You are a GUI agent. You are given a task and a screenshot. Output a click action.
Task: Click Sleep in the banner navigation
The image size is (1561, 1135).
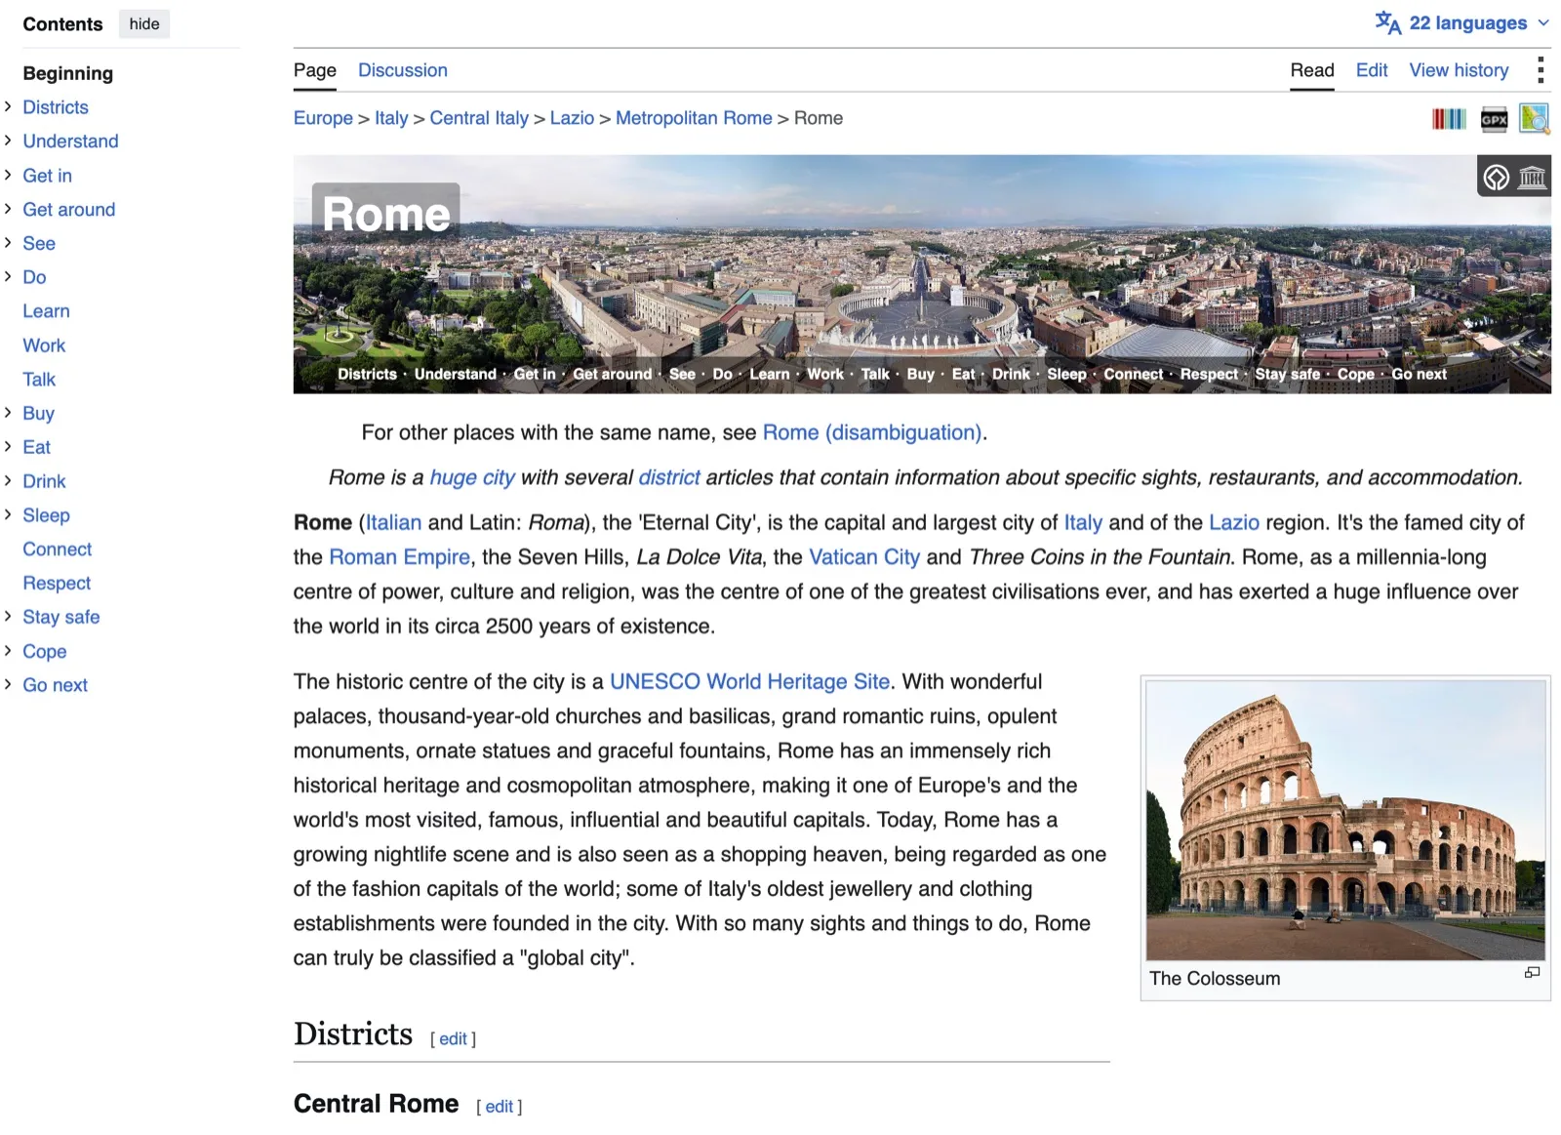[1066, 374]
